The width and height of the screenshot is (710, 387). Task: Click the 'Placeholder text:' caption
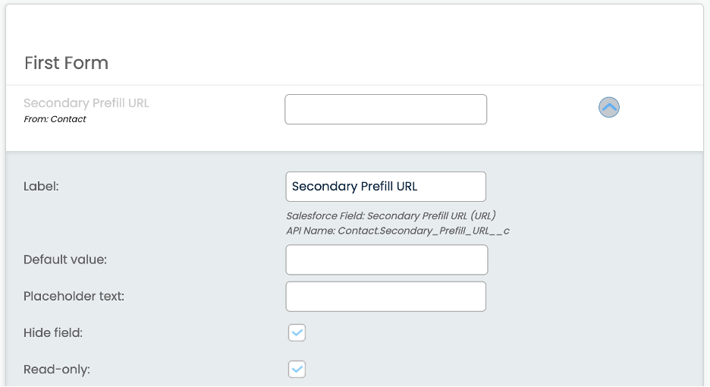tap(74, 297)
